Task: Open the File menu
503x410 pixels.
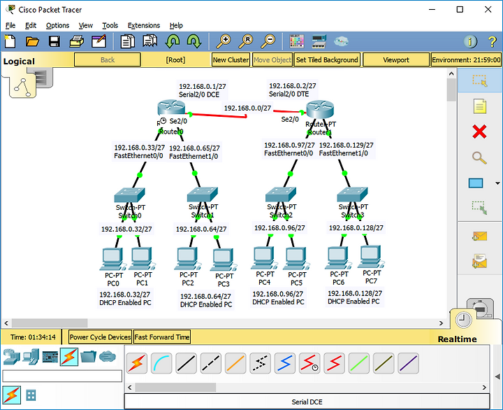Action: click(10, 25)
